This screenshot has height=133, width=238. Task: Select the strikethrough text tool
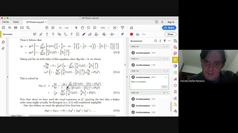pos(53,34)
